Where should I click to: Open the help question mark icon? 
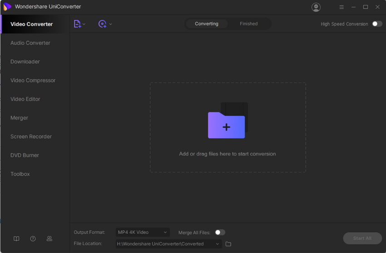tap(33, 238)
